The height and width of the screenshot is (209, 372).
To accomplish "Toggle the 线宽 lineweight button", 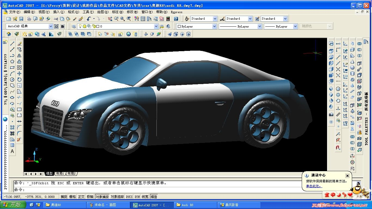I will 145,197.
